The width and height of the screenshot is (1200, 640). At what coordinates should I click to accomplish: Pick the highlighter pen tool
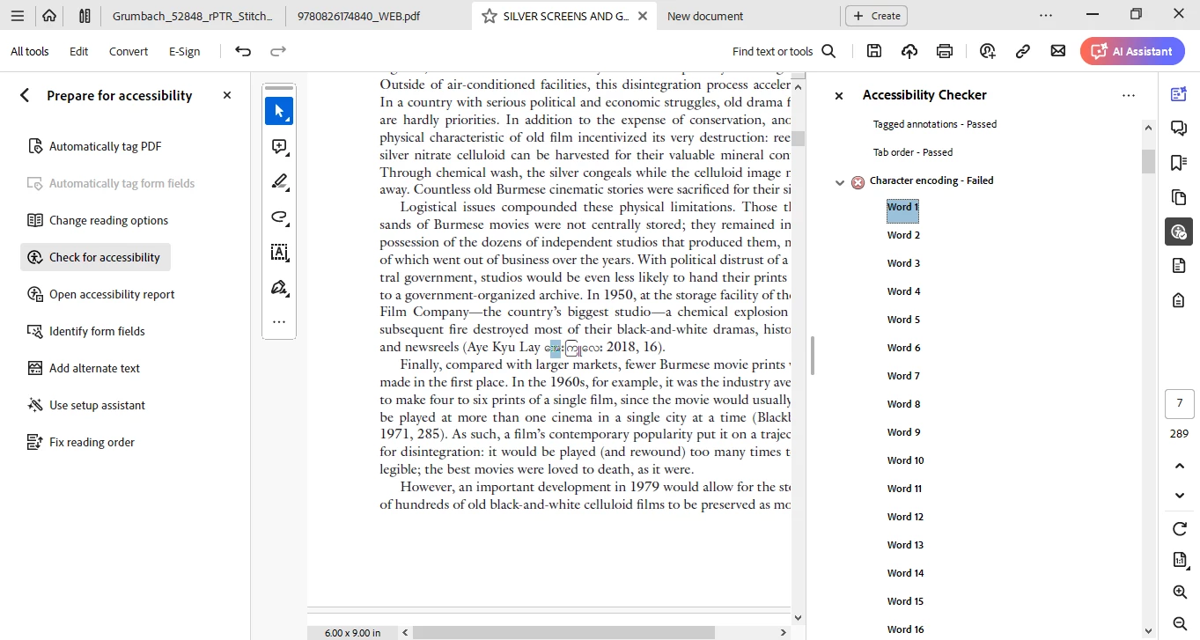coord(279,182)
